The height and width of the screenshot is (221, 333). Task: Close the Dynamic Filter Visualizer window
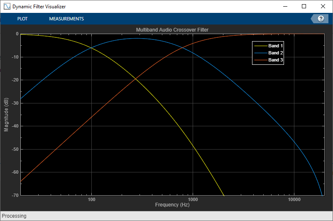tap(323, 6)
